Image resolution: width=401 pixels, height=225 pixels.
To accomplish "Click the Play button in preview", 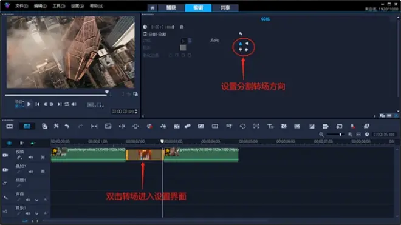I will pyautogui.click(x=29, y=104).
